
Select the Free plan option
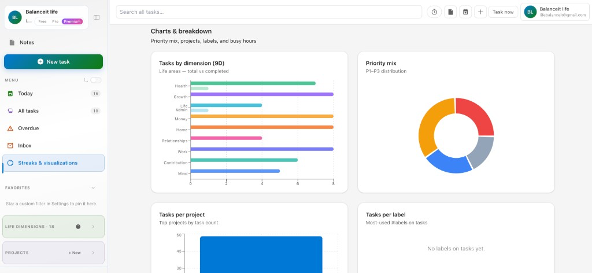pos(42,21)
